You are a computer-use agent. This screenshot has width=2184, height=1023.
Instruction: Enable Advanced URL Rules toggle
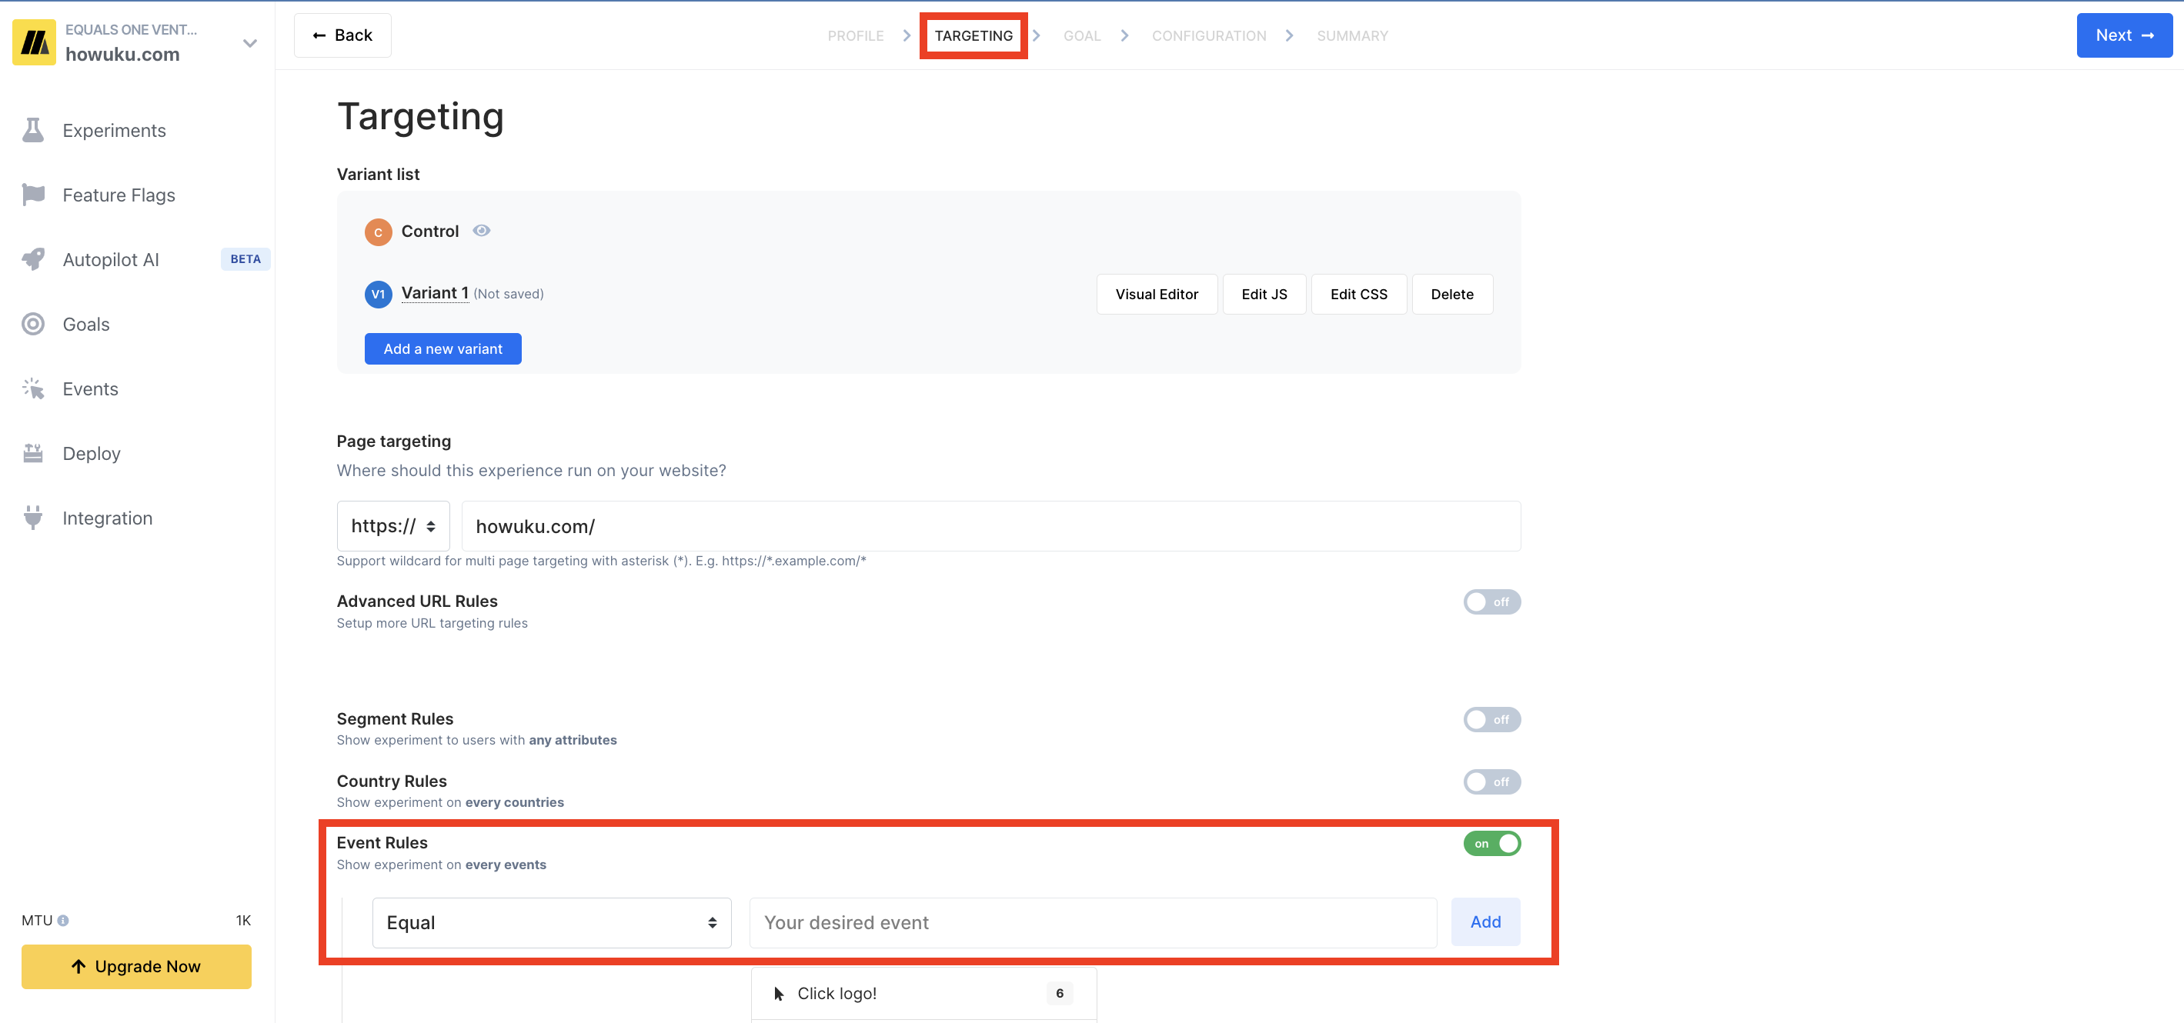pyautogui.click(x=1491, y=601)
